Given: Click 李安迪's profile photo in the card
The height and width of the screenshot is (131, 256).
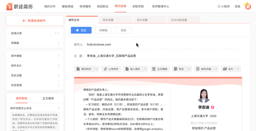Looking at the screenshot, I should click(204, 96).
